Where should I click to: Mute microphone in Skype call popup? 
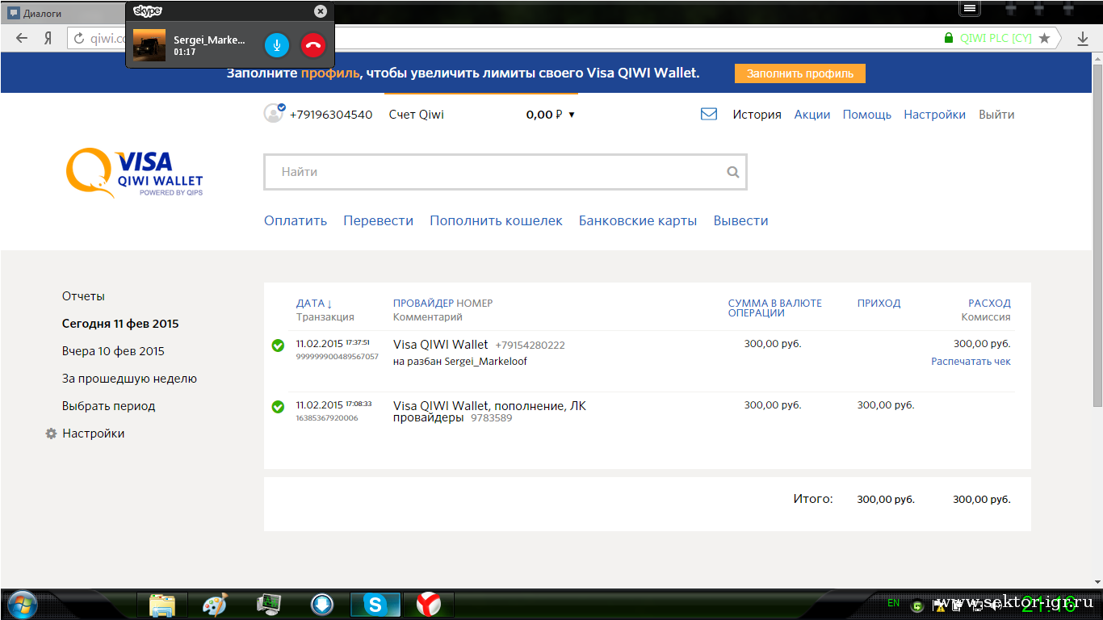(x=277, y=45)
